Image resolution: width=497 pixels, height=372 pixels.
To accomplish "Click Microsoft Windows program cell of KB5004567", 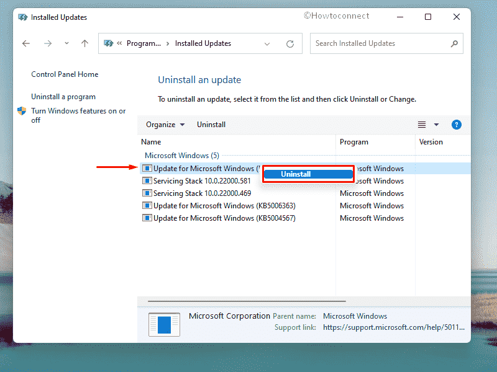I will pos(372,218).
